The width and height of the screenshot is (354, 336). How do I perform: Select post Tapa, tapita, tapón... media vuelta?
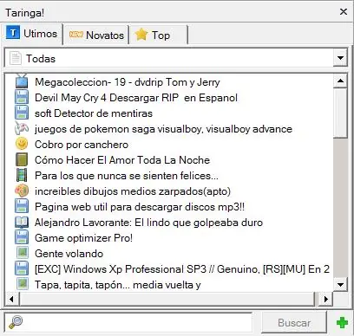pyautogui.click(x=118, y=285)
